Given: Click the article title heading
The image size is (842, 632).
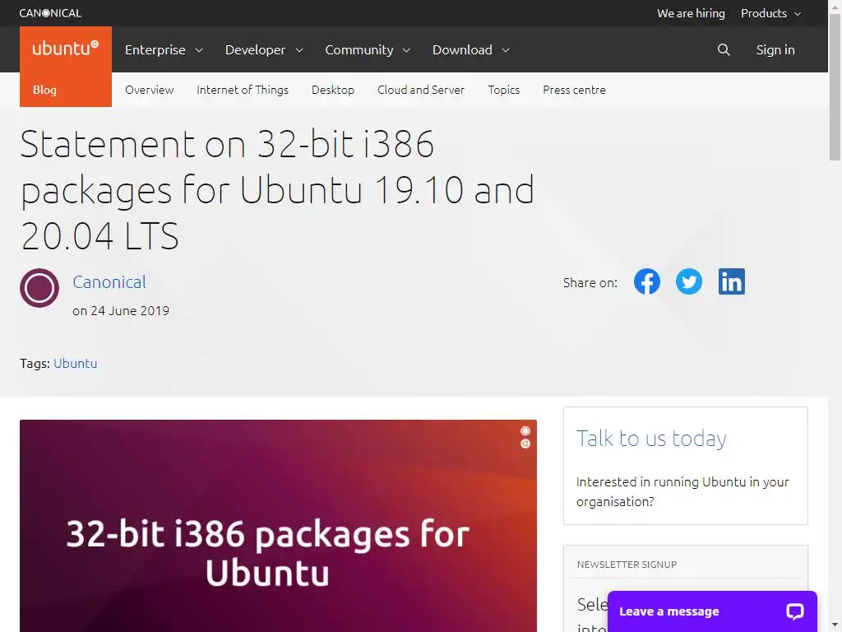Looking at the screenshot, I should tap(277, 190).
